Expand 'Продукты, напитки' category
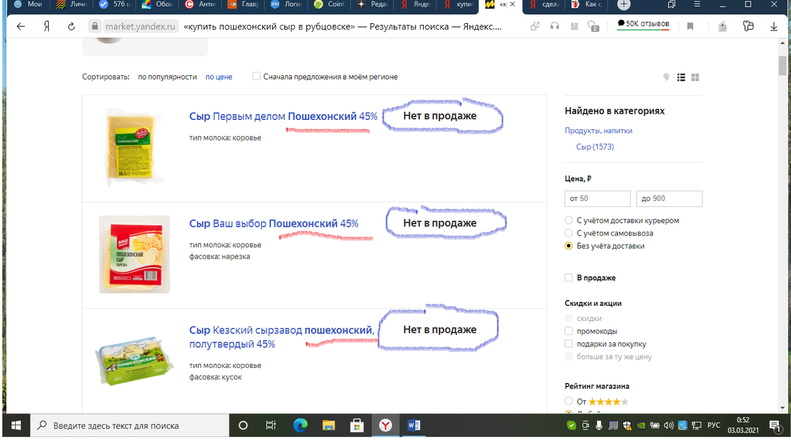The image size is (791, 445). 600,131
